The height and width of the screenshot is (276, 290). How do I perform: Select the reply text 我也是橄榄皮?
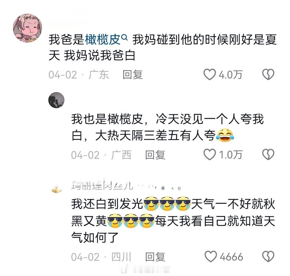coord(107,119)
